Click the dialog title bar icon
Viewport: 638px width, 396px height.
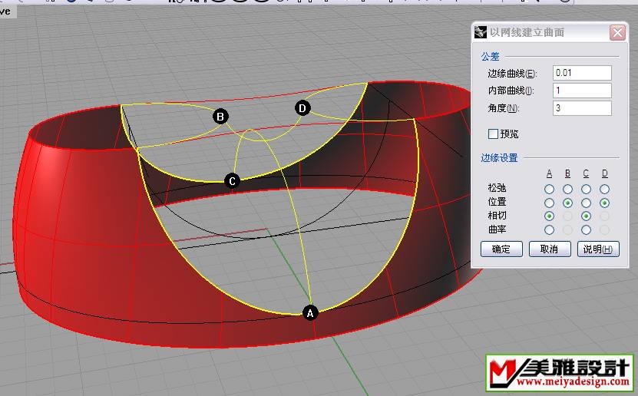click(481, 32)
